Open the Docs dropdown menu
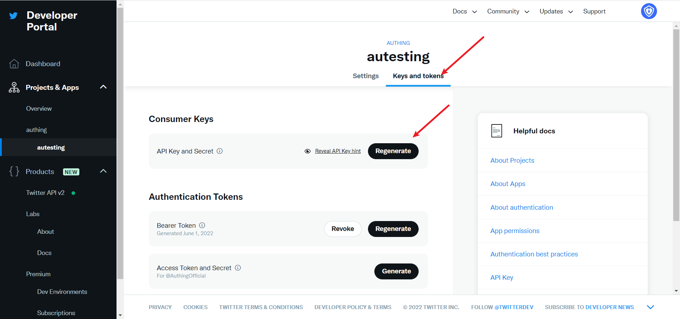Image resolution: width=680 pixels, height=319 pixels. [x=465, y=11]
